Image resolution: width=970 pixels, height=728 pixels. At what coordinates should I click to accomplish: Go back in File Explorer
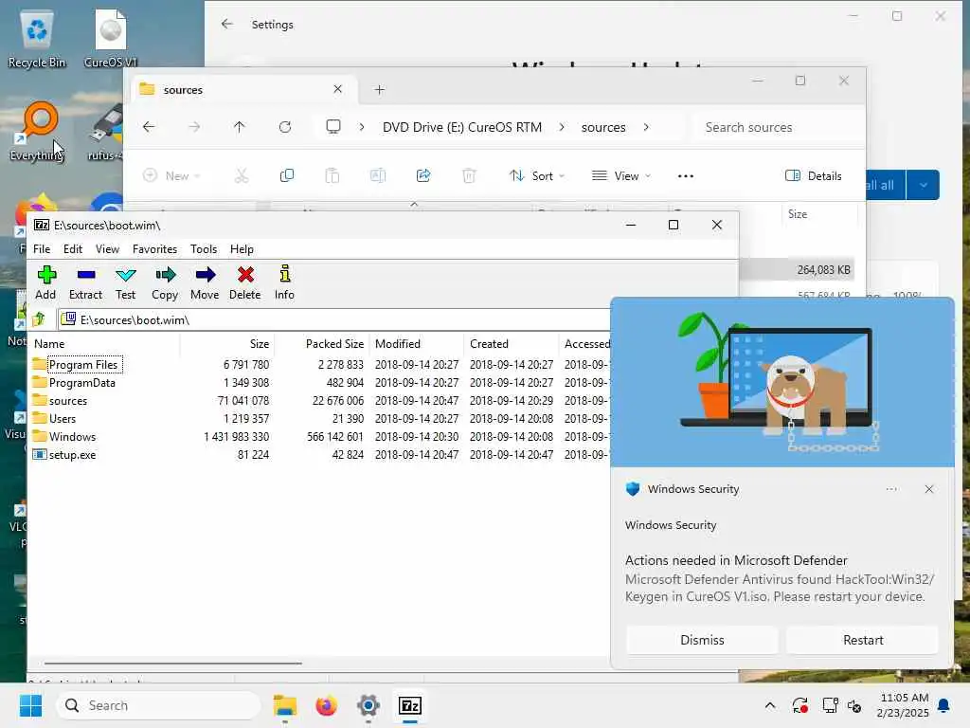click(x=149, y=127)
